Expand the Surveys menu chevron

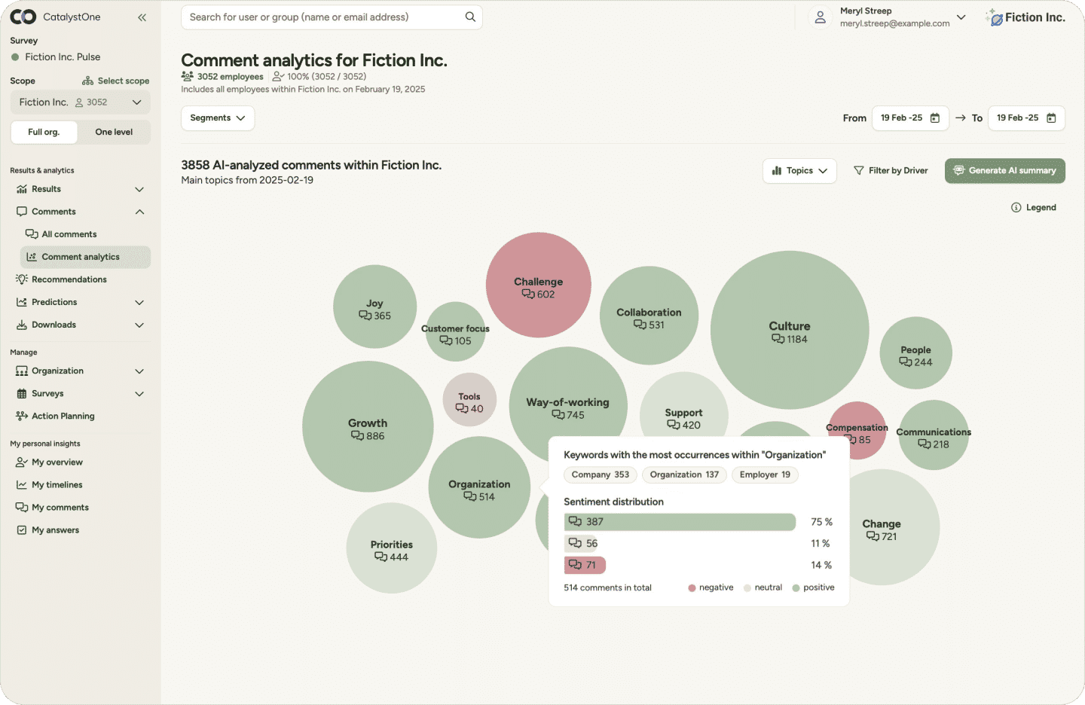(139, 394)
